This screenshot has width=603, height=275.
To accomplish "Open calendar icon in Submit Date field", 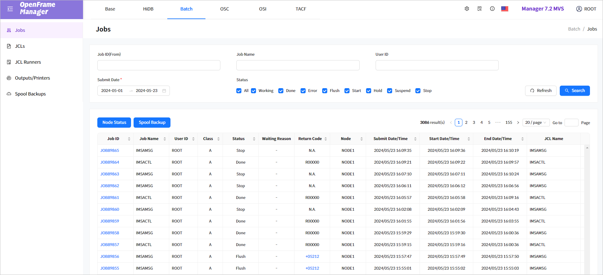I will coord(164,91).
